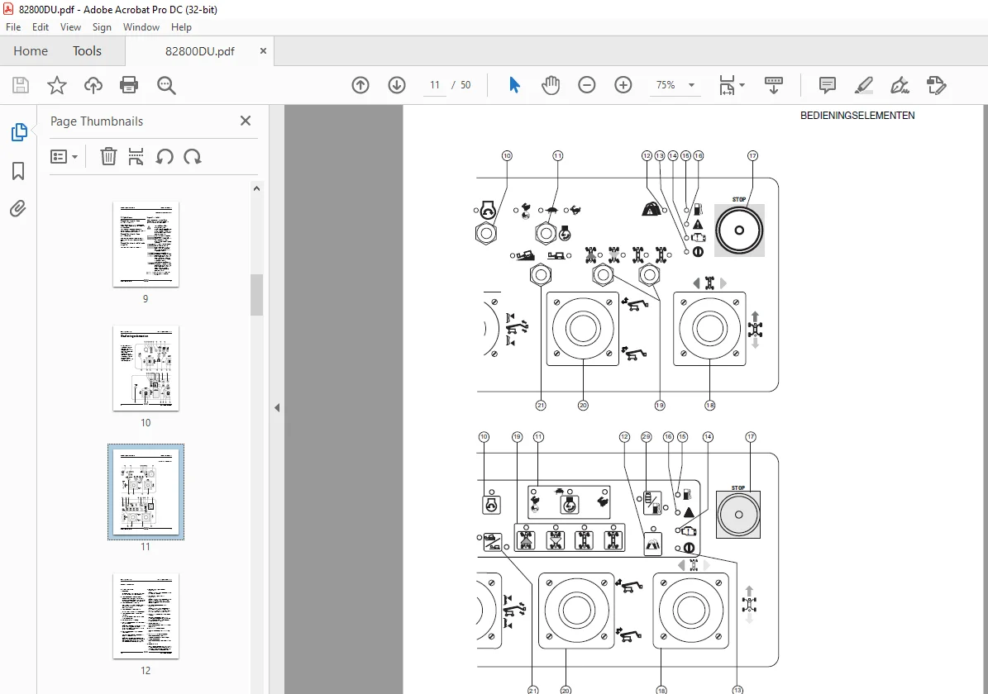
Task: Click the BEDIENINGSELEMENTEN page heading
Action: point(857,115)
